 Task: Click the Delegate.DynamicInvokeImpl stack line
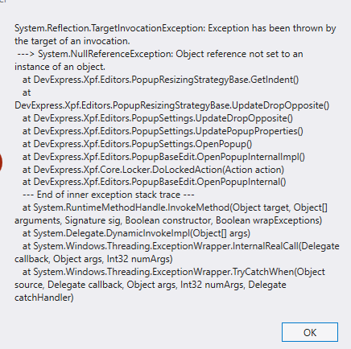pos(136,233)
